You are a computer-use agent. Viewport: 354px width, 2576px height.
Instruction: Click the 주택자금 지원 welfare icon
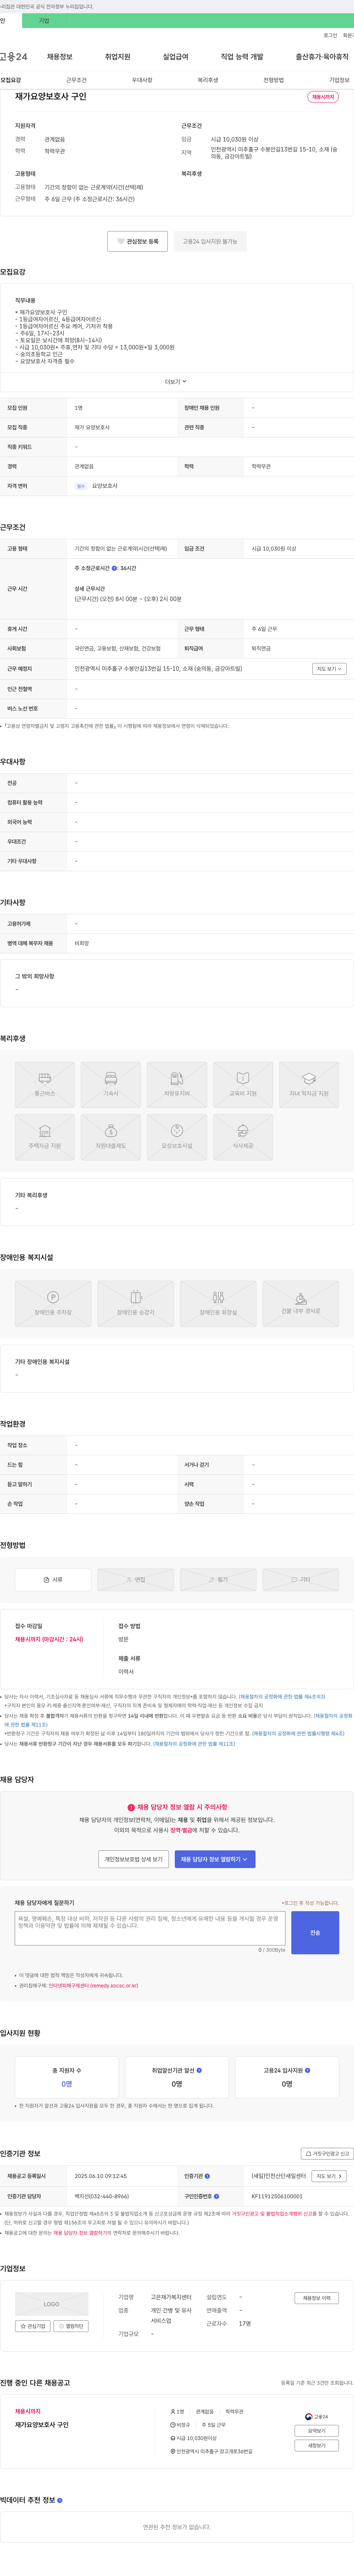pos(45,1137)
